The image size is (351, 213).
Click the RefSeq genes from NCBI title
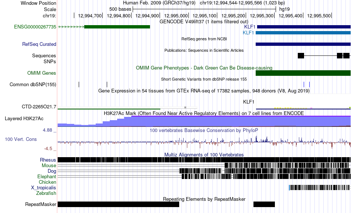[204, 39]
